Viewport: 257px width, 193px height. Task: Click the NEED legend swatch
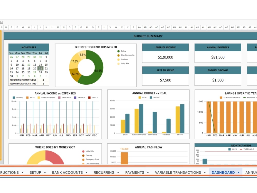point(230,149)
